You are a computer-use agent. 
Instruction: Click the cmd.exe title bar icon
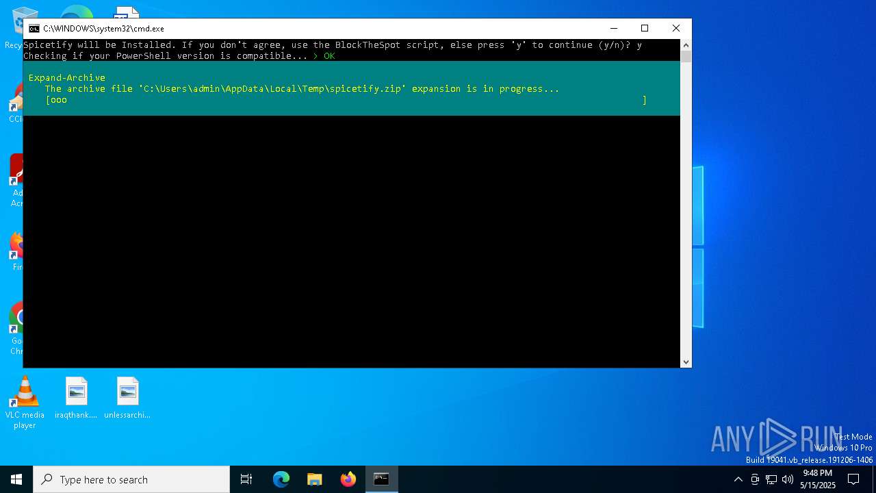tap(34, 29)
